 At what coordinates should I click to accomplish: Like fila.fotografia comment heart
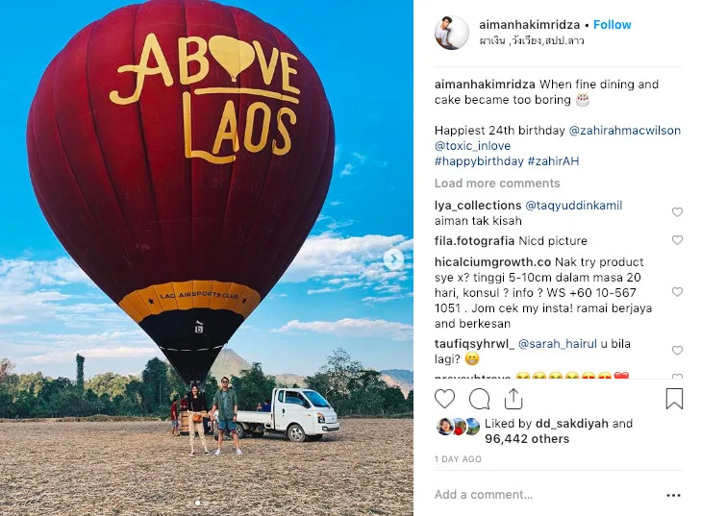677,240
